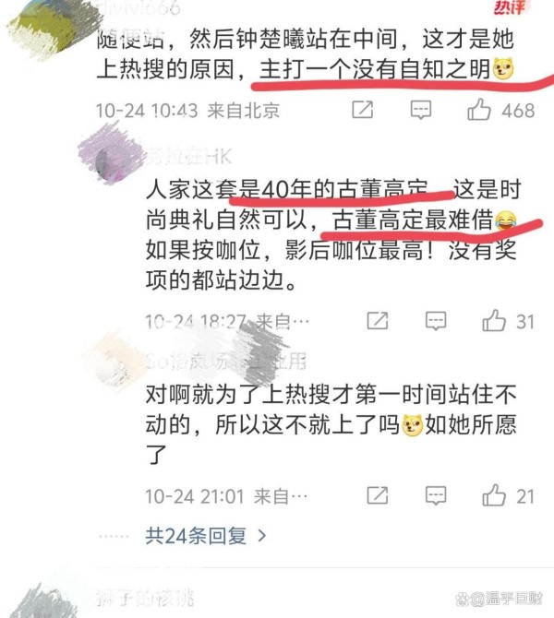Viewport: 554px width, 618px height.
Task: Reply to the 10-24 10:43 comment
Action: tap(421, 110)
